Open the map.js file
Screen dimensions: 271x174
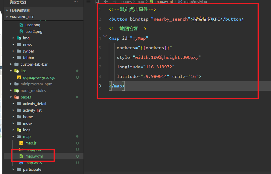click(x=31, y=143)
